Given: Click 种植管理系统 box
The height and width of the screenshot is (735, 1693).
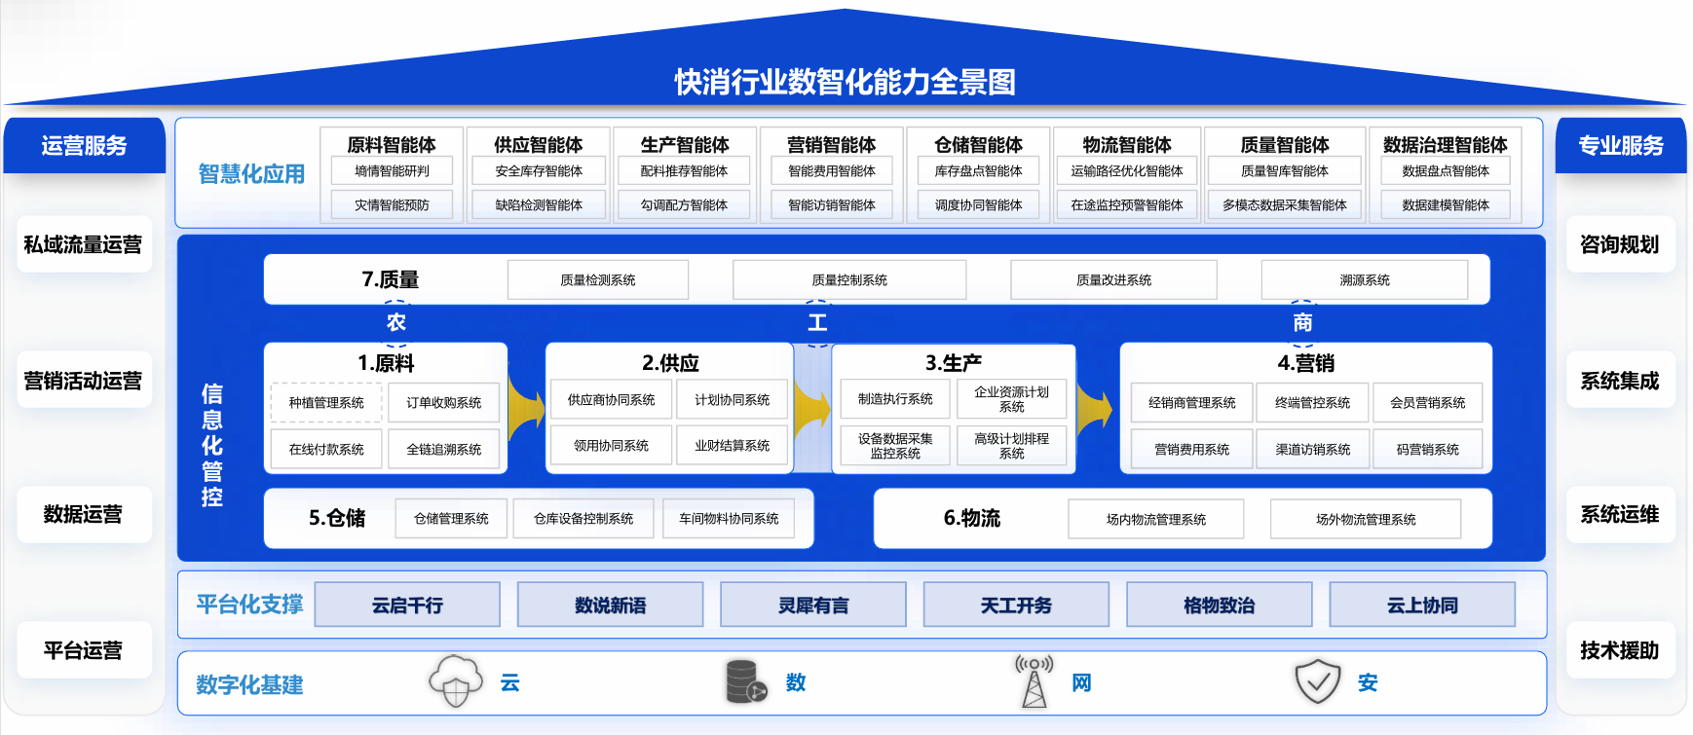Looking at the screenshot, I should tap(326, 402).
